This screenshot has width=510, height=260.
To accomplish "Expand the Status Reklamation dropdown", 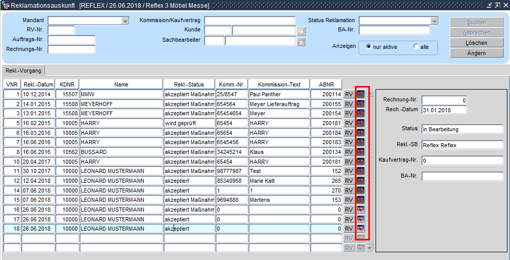I will pyautogui.click(x=434, y=21).
